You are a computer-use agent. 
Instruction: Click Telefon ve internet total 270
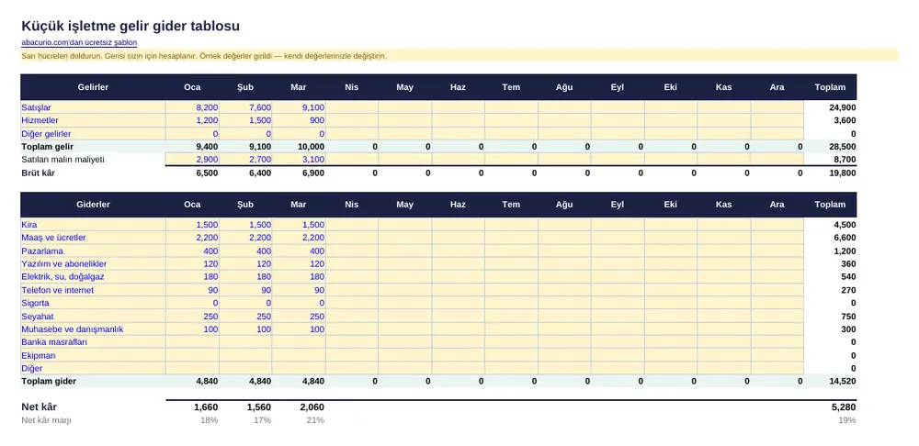(x=848, y=290)
